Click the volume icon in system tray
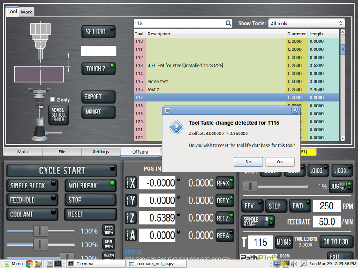This screenshot has width=358, height=268. (x=303, y=264)
